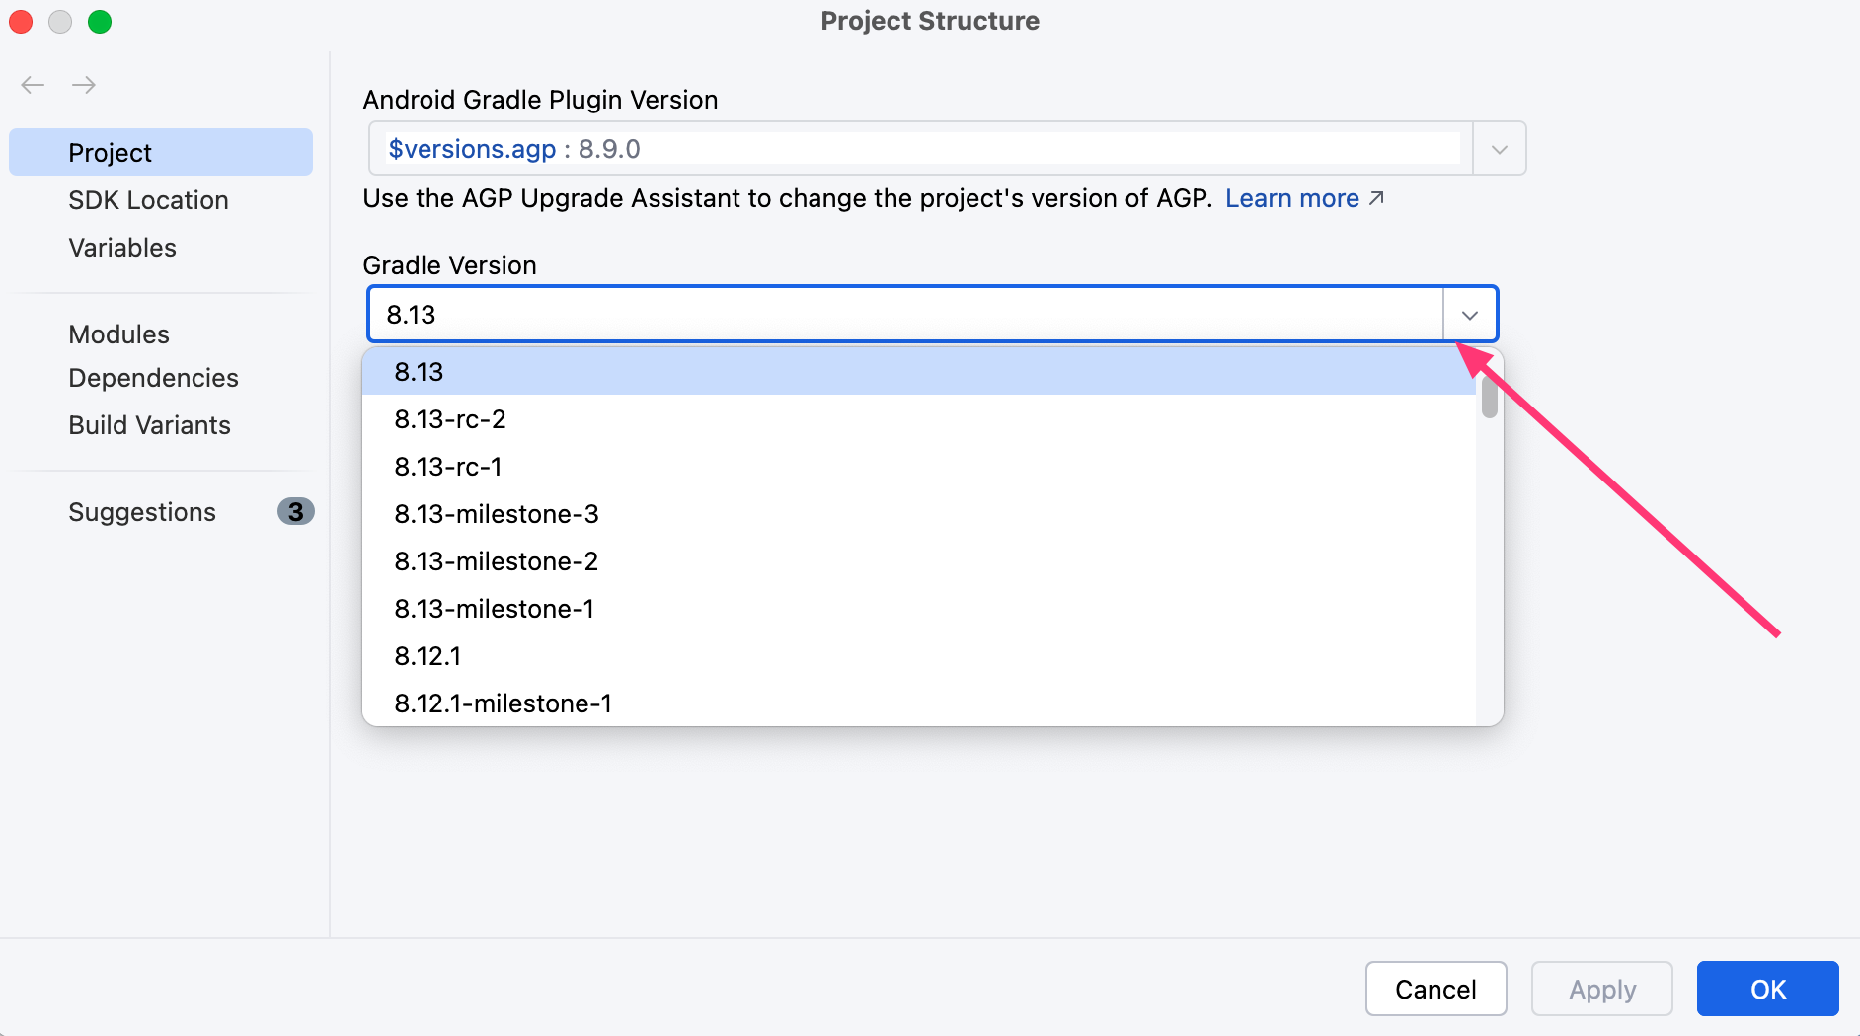
Task: Open the Dependencies section
Action: point(153,378)
